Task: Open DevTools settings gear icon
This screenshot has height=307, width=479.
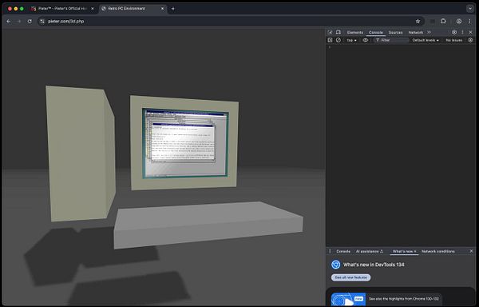Action: [454, 32]
